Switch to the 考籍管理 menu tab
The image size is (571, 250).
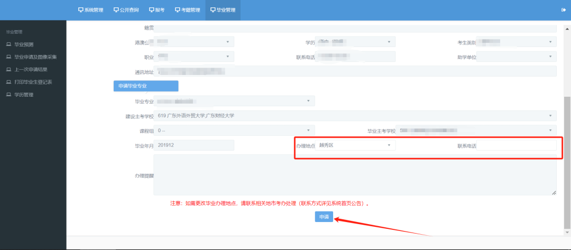[188, 10]
